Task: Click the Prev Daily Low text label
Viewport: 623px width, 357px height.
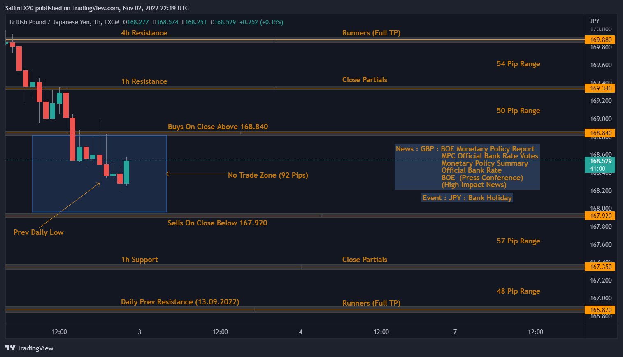Action: coord(38,232)
